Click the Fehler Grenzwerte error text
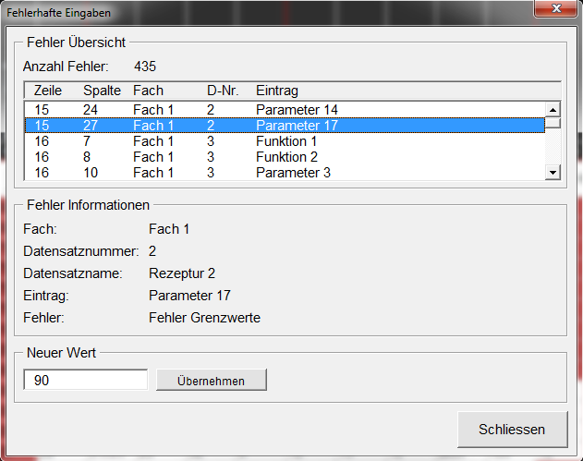The image size is (583, 461). [x=204, y=318]
